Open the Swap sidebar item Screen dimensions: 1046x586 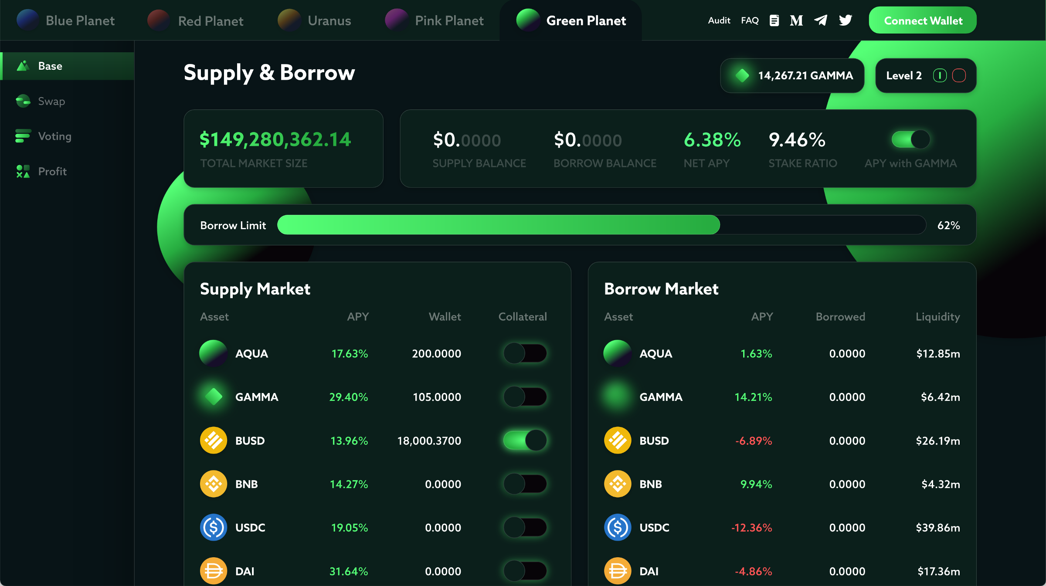[x=51, y=101]
